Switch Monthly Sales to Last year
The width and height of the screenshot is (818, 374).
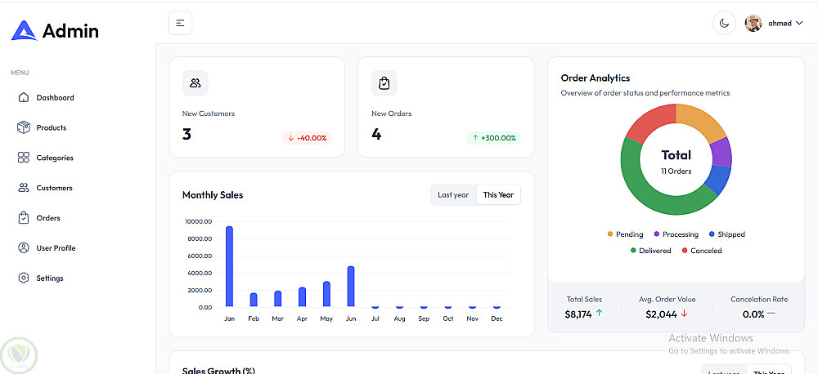click(453, 195)
